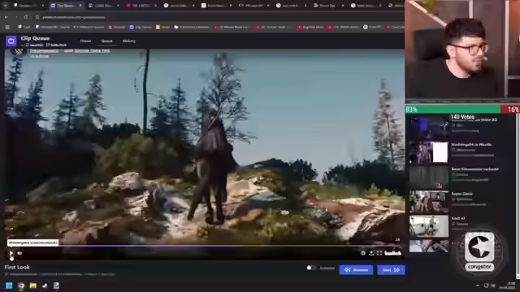Open Steam from the taskbar
This screenshot has width=520, height=292.
coord(45,286)
